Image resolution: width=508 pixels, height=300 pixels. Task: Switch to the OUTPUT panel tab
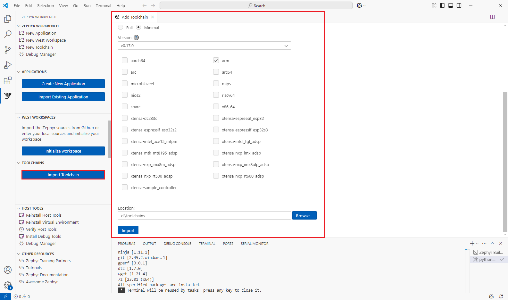point(149,244)
